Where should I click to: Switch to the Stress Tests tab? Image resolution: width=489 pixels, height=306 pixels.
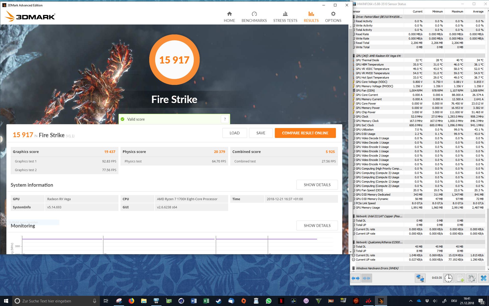coord(285,17)
